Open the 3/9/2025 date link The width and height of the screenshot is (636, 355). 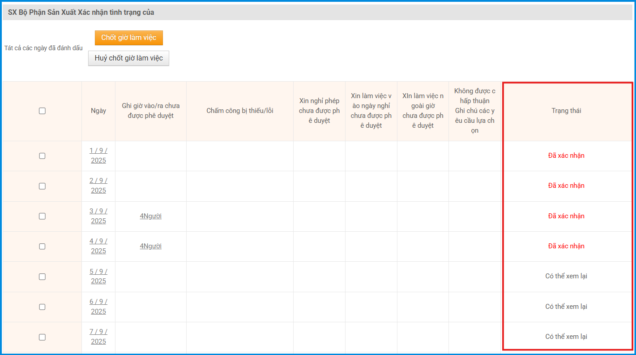click(x=98, y=216)
